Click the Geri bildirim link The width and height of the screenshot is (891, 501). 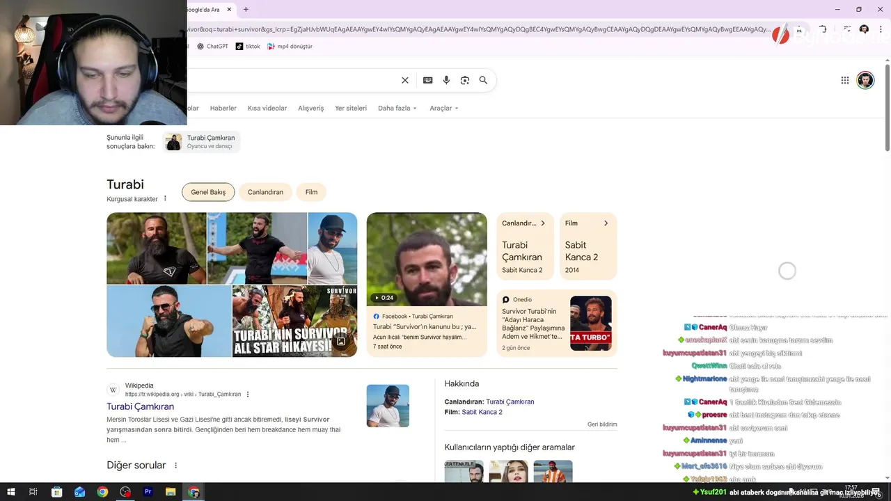tap(602, 424)
